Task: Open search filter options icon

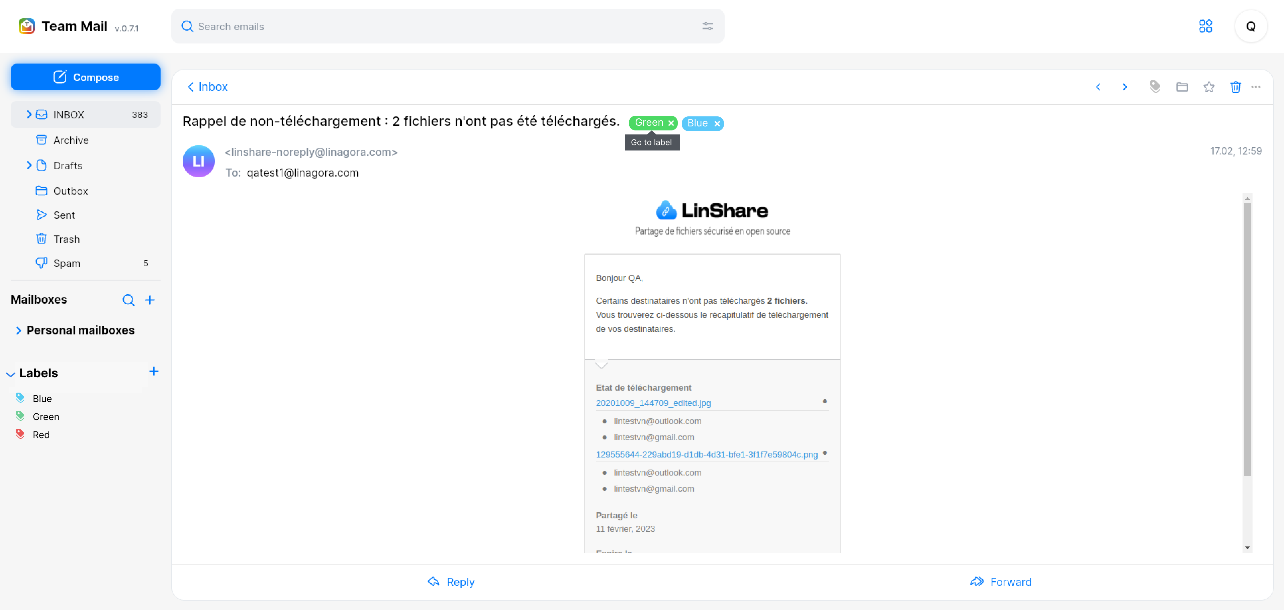Action: [x=707, y=26]
